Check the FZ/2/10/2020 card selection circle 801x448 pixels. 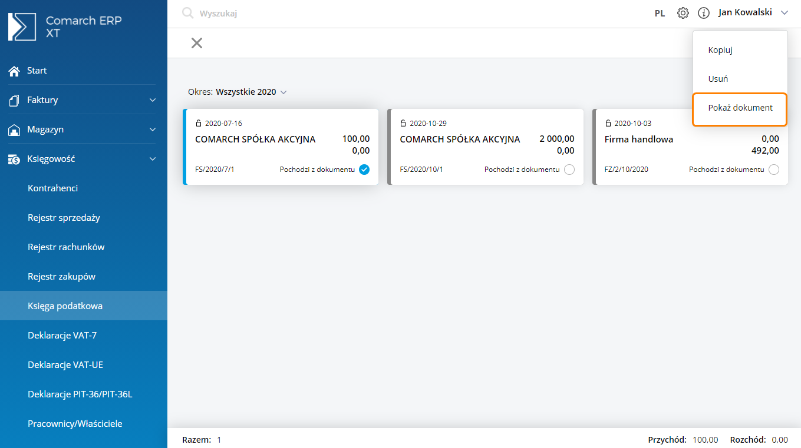tap(773, 170)
